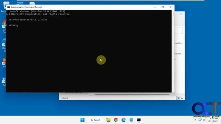Screen dimensions: 221x124
Task: Select the Microsoft Edge desktop shortcut
Action: [4, 45]
